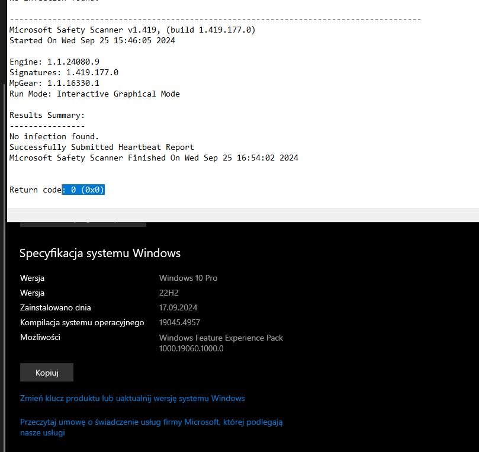Click heading 'Specyfikacja systemu Windows'
The height and width of the screenshot is (452, 479).
[x=100, y=253]
